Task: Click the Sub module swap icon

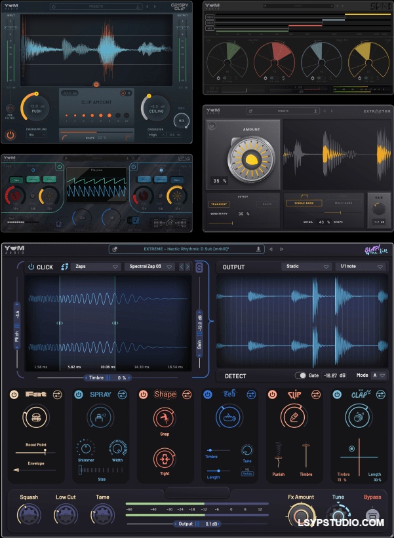Action: (x=251, y=394)
